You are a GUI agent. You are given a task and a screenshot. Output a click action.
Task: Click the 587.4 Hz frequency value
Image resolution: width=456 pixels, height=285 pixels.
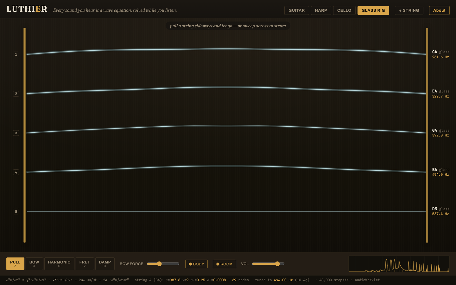click(440, 214)
